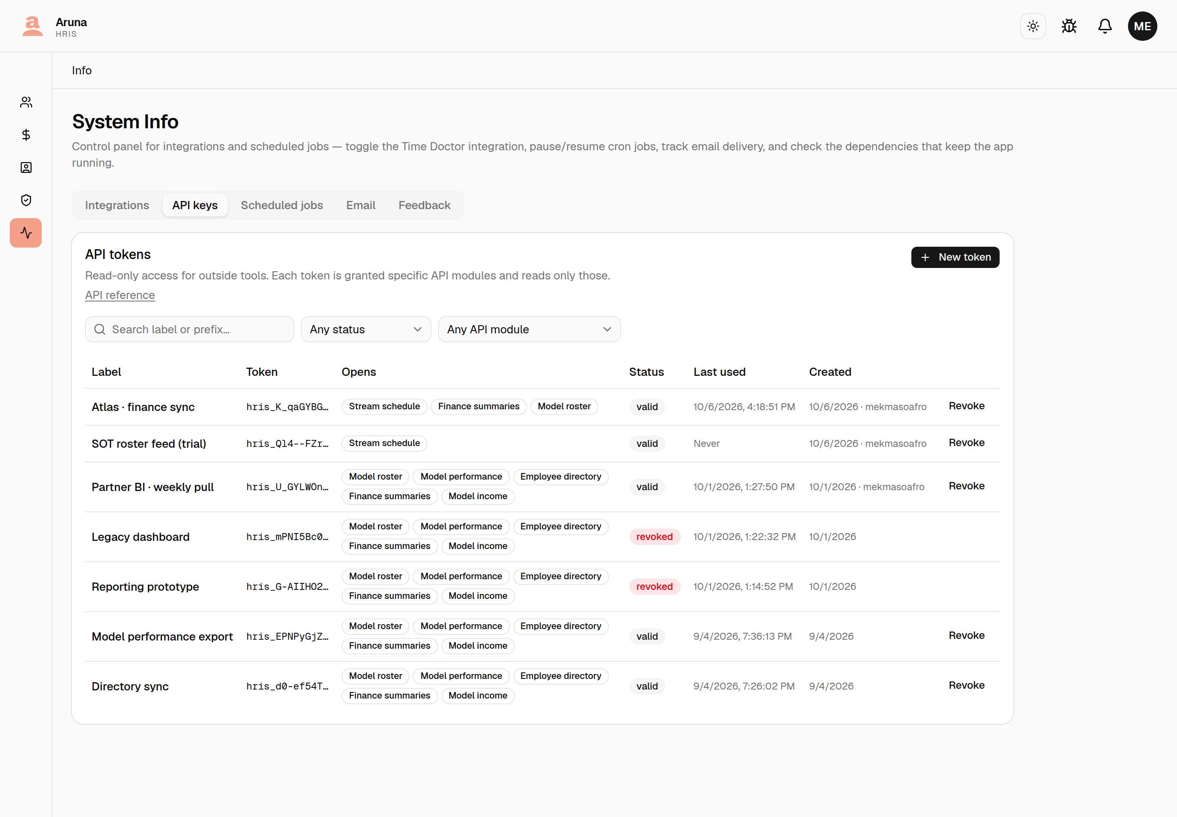Open the Email tab
Viewport: 1177px width, 817px height.
[x=360, y=205]
